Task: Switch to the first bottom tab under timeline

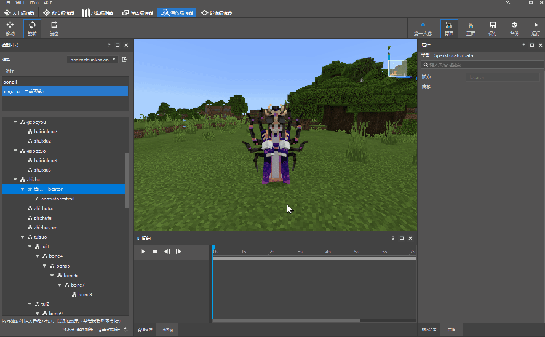Action: [x=145, y=330]
